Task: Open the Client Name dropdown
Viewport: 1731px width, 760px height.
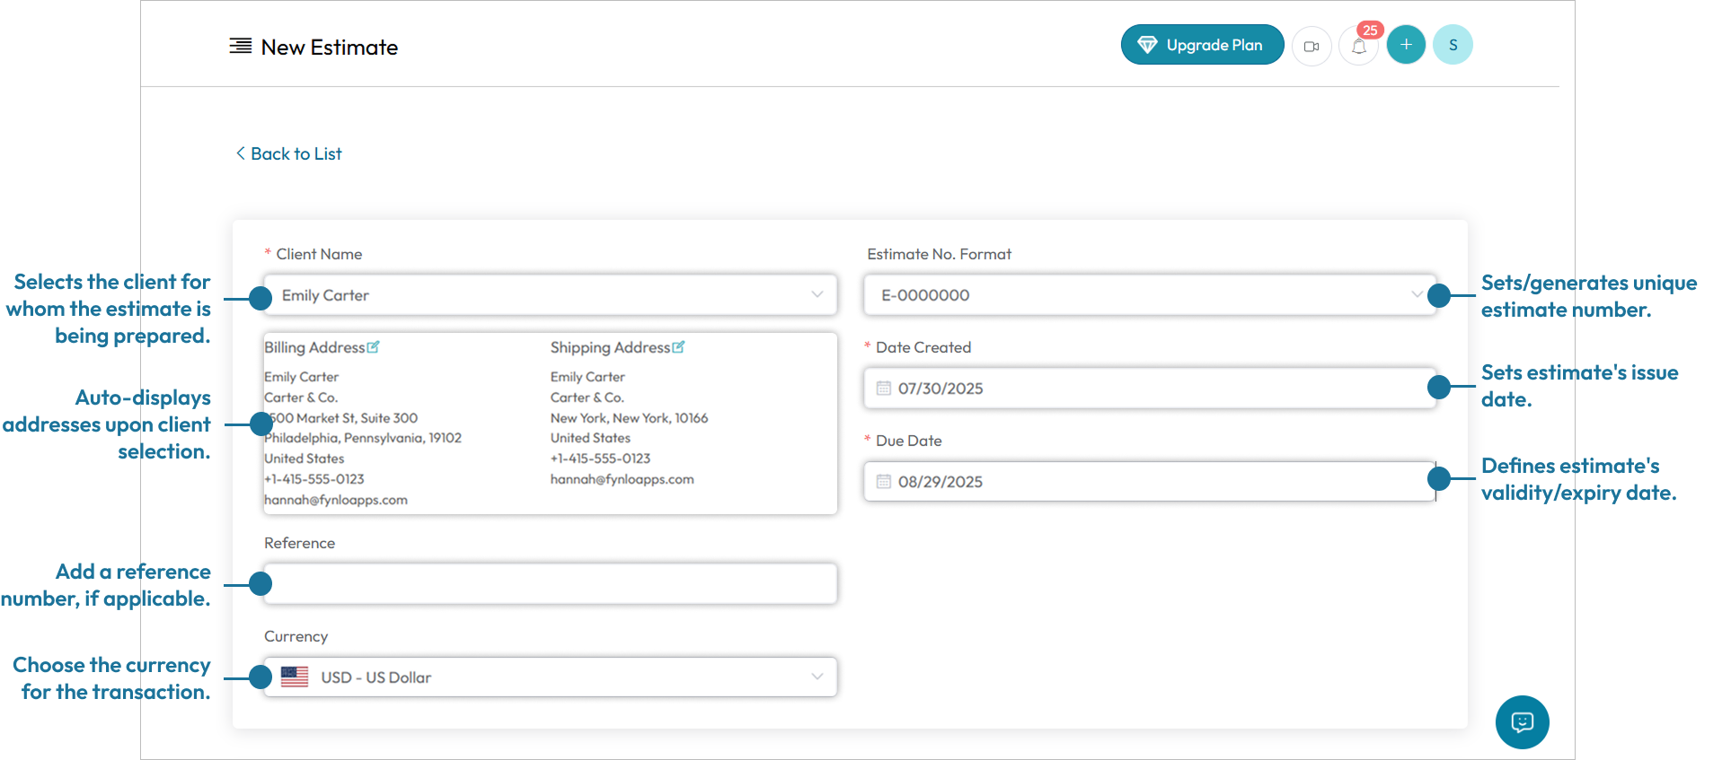Action: tap(551, 295)
